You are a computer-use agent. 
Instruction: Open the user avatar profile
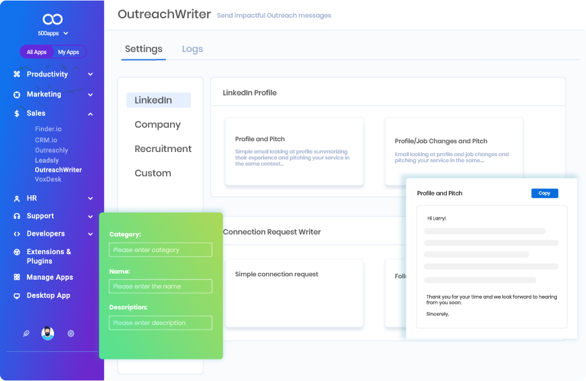click(x=47, y=333)
